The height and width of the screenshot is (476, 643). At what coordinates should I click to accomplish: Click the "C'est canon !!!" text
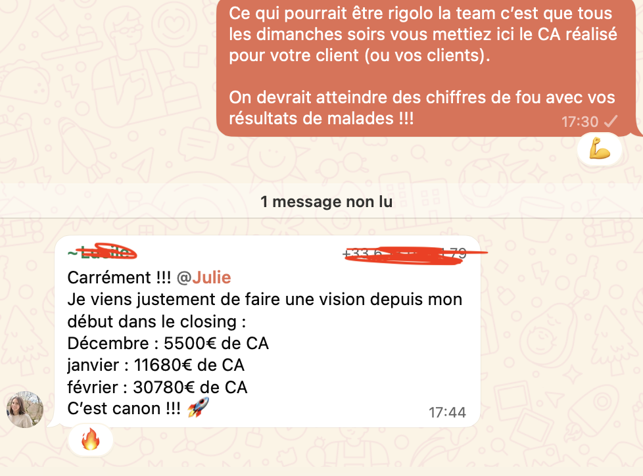124,408
